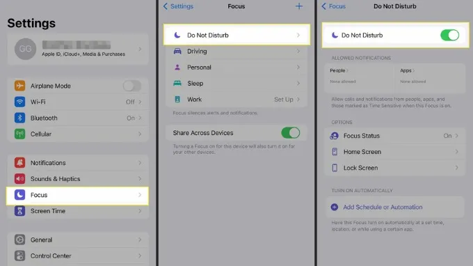Tap the Bluetooth On value
The image size is (473, 266).
click(131, 118)
